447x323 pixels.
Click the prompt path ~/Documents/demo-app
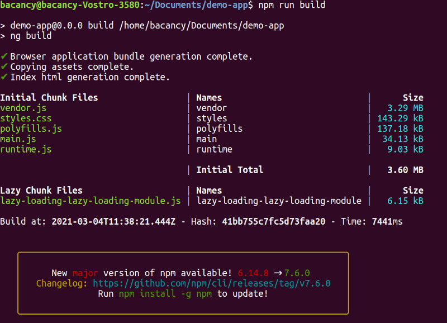tap(197, 5)
